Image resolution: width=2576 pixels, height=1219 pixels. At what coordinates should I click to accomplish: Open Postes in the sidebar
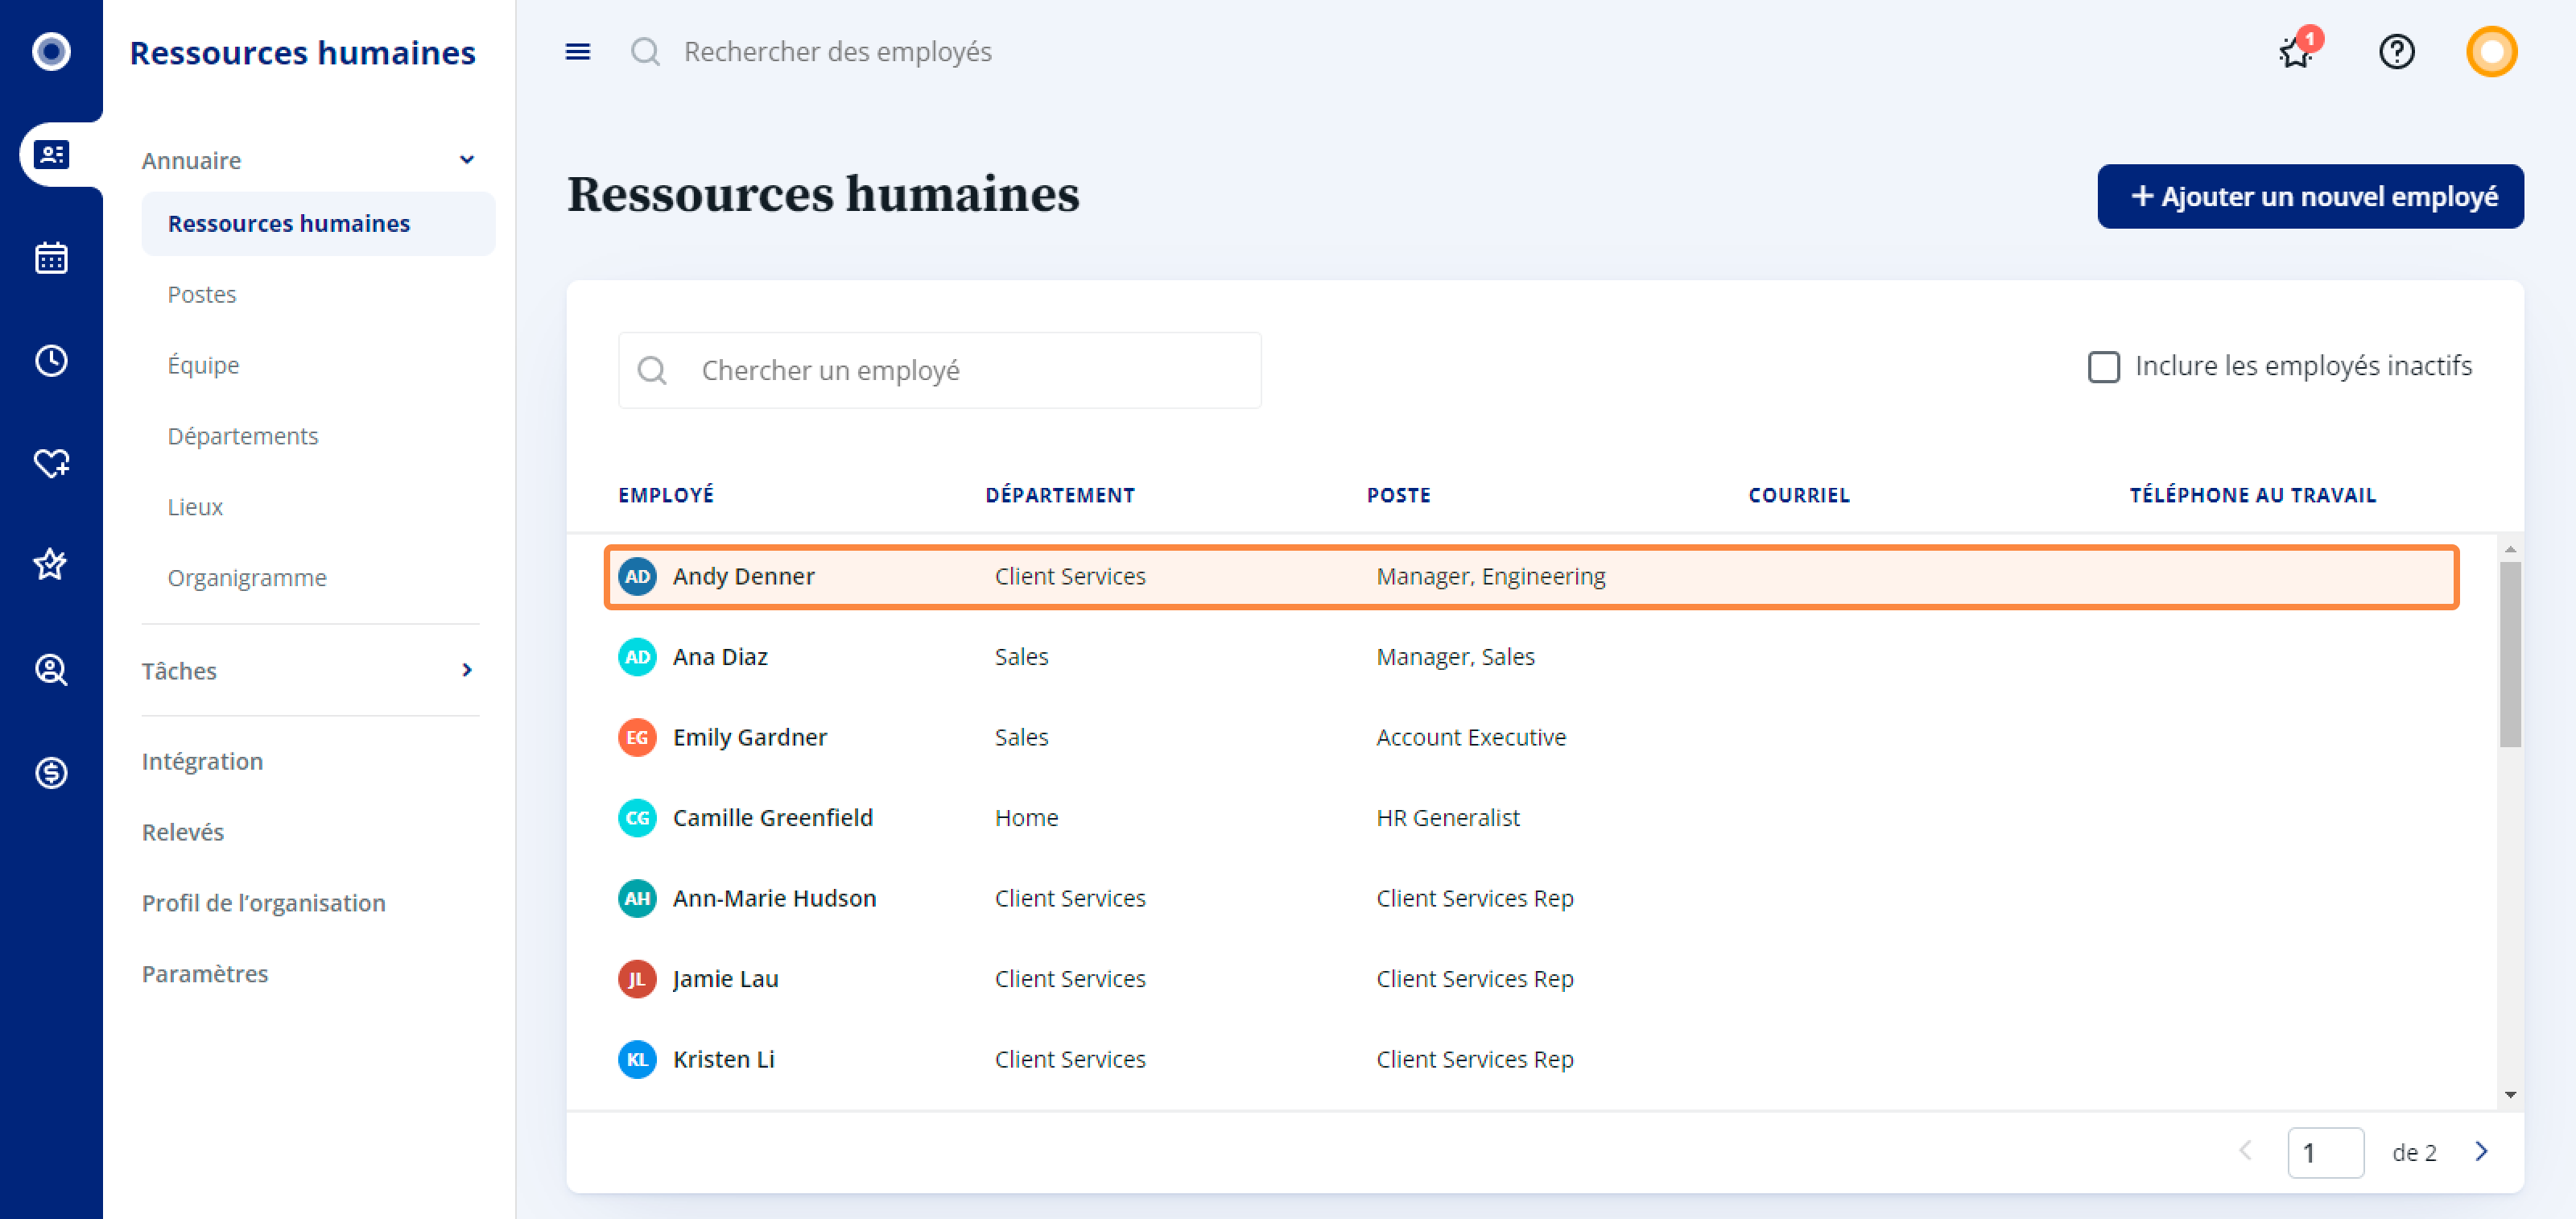click(x=202, y=294)
